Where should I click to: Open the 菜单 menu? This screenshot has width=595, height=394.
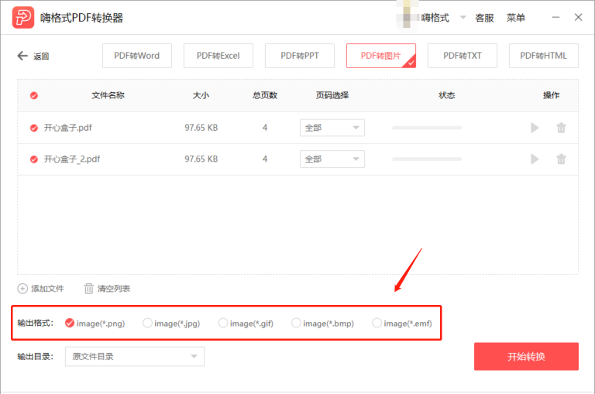[x=516, y=18]
